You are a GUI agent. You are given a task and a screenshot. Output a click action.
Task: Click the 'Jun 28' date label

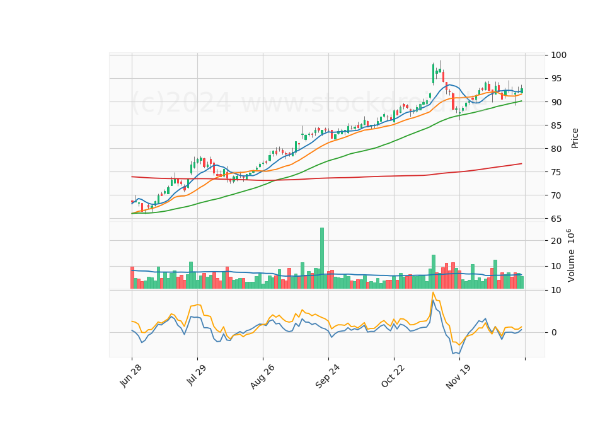[130, 376]
